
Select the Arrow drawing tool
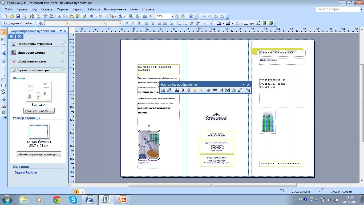(3, 74)
